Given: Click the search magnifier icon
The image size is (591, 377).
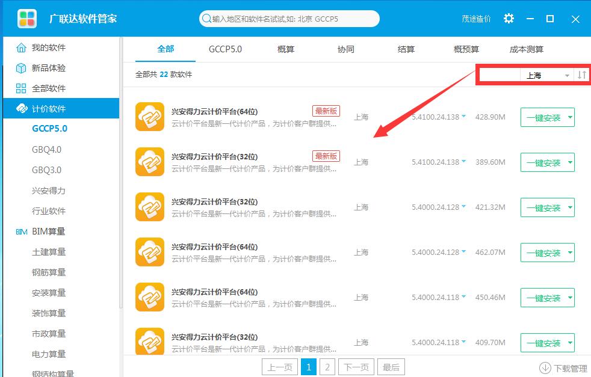Looking at the screenshot, I should [x=206, y=19].
